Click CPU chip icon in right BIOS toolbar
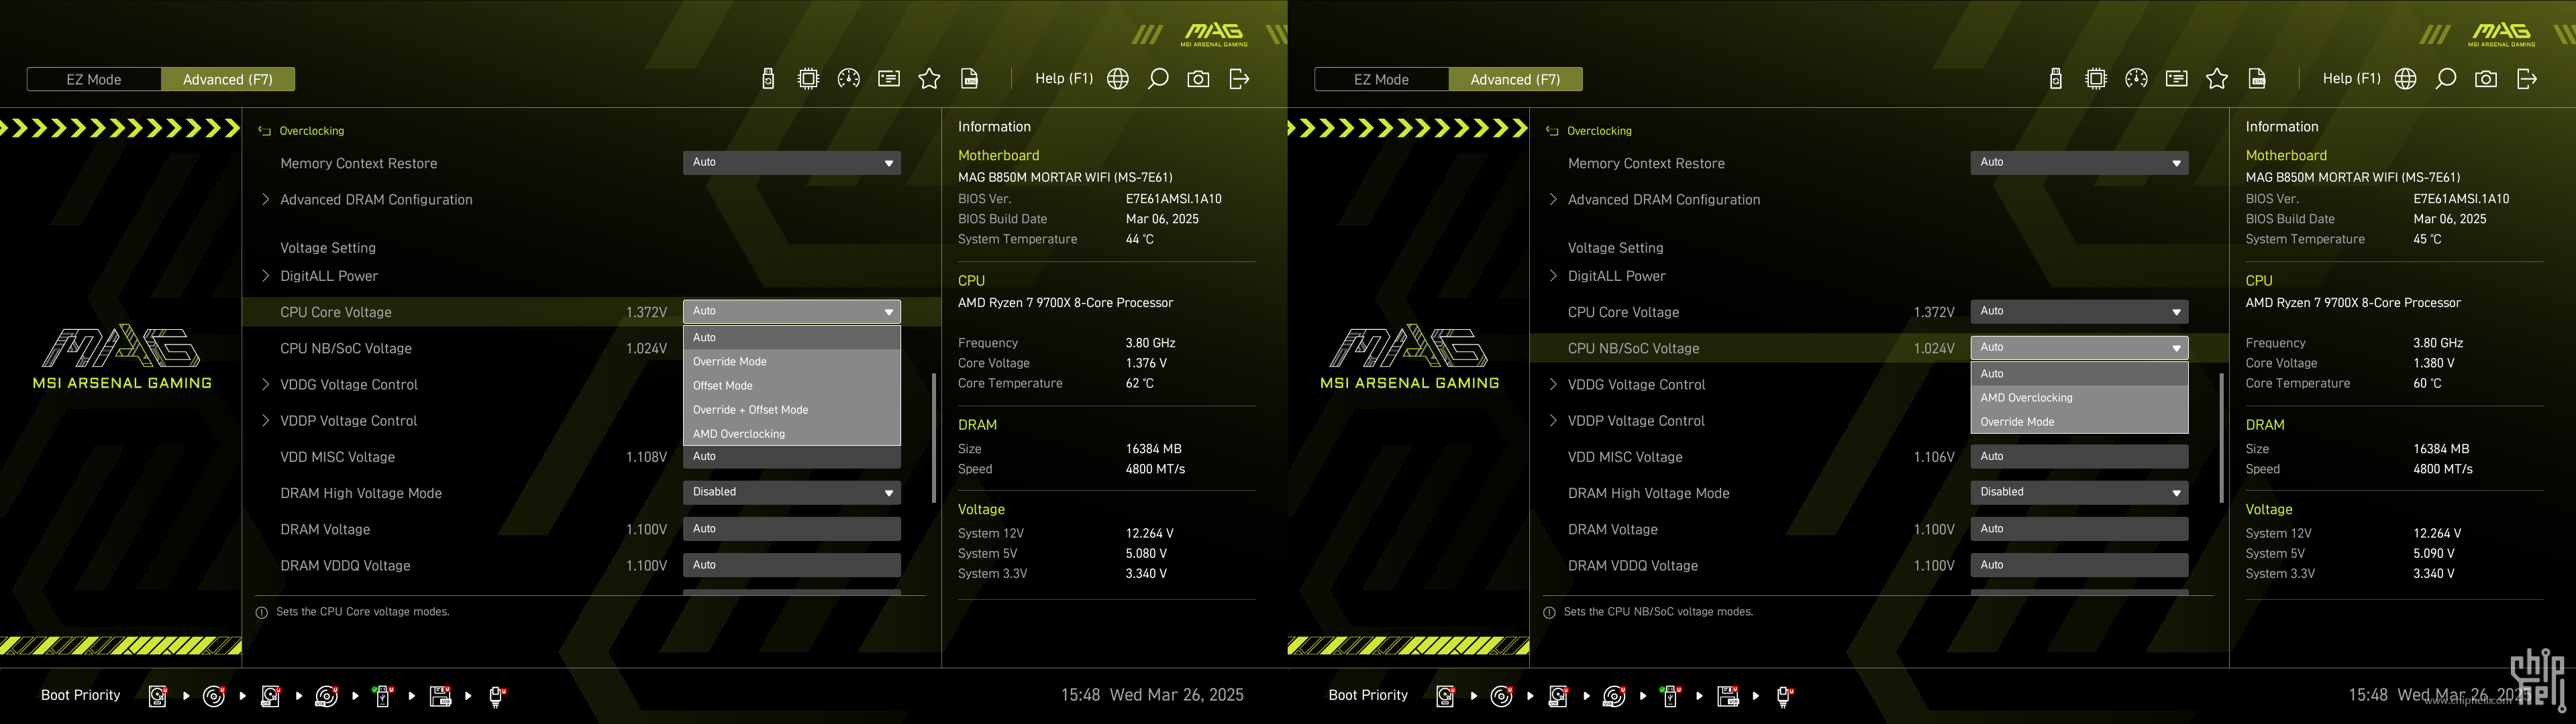This screenshot has height=724, width=2576. click(x=2096, y=79)
